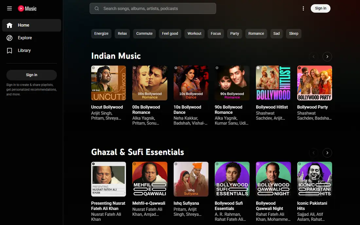Open Uncut Bollywood playlist cover

(x=109, y=83)
